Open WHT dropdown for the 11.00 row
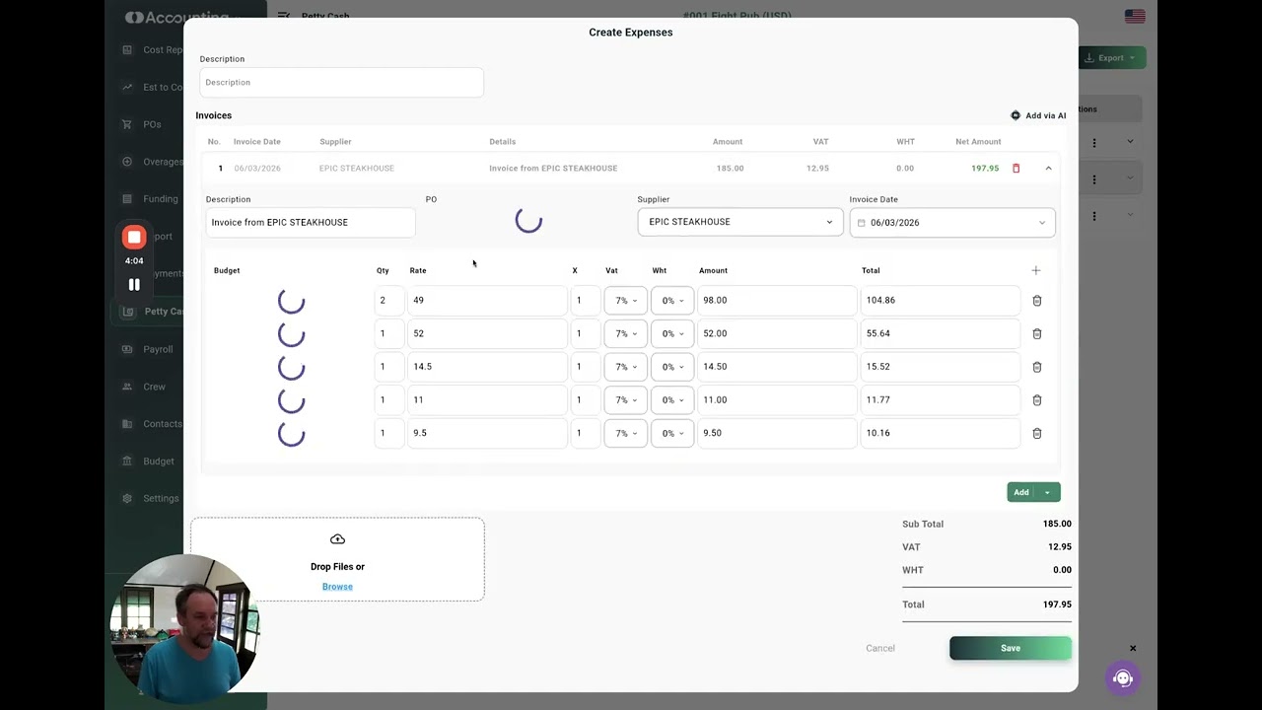This screenshot has height=710, width=1262. (x=672, y=400)
